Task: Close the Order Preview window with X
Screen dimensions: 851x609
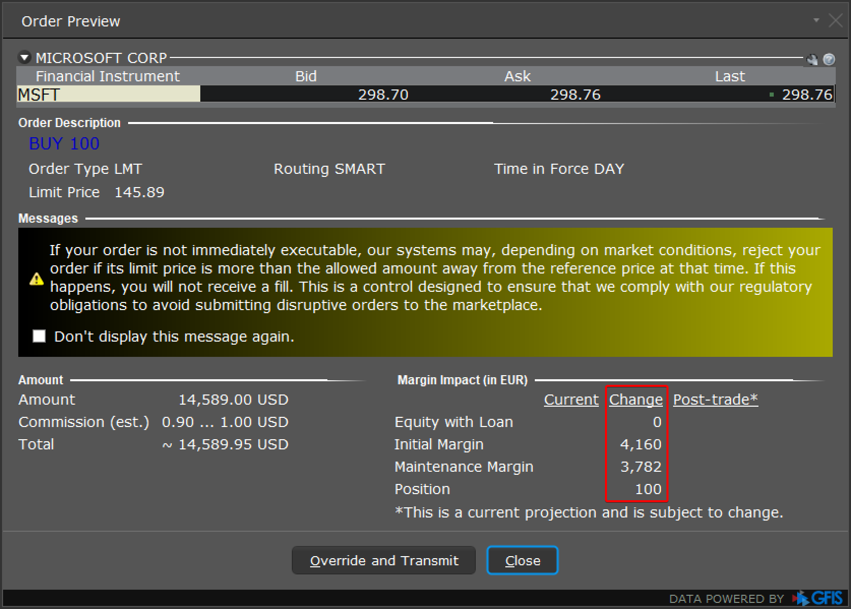Action: (836, 21)
